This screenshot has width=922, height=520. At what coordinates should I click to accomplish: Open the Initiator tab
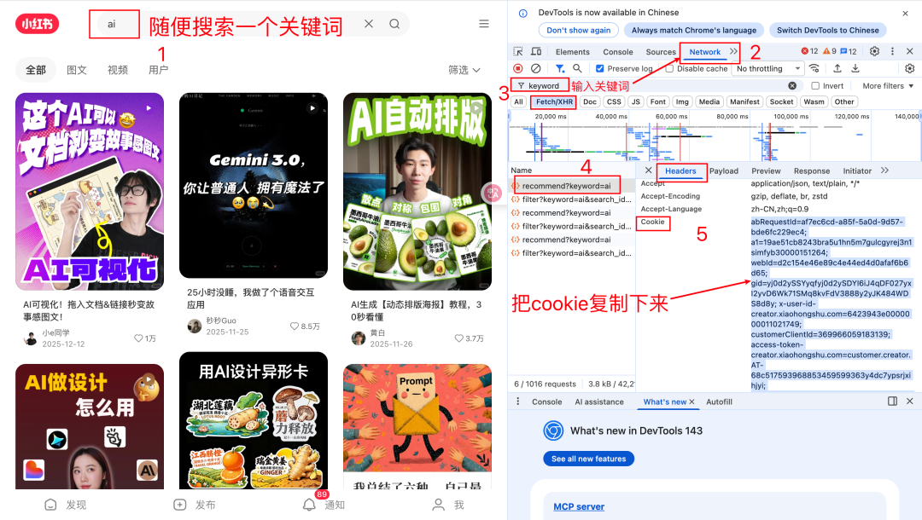click(x=857, y=170)
